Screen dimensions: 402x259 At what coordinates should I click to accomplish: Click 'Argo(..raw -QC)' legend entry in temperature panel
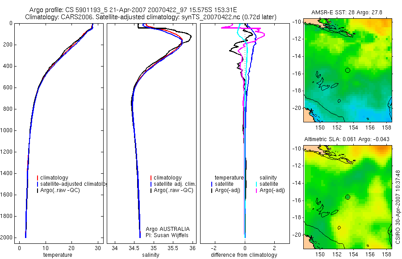click(x=60, y=190)
